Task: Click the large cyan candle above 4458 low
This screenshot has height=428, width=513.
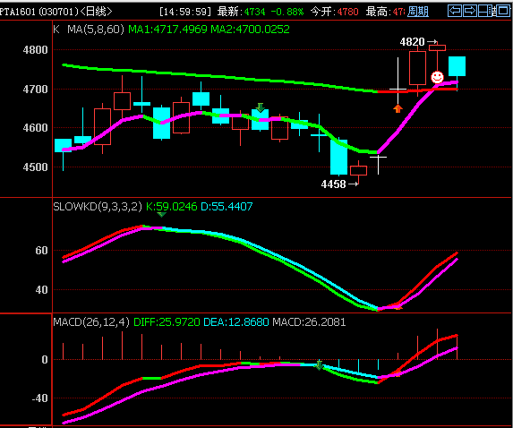Action: 338,157
